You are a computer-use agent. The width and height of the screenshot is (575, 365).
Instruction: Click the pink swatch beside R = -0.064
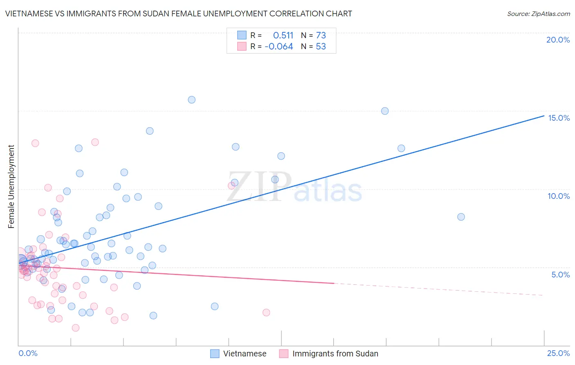(x=242, y=46)
